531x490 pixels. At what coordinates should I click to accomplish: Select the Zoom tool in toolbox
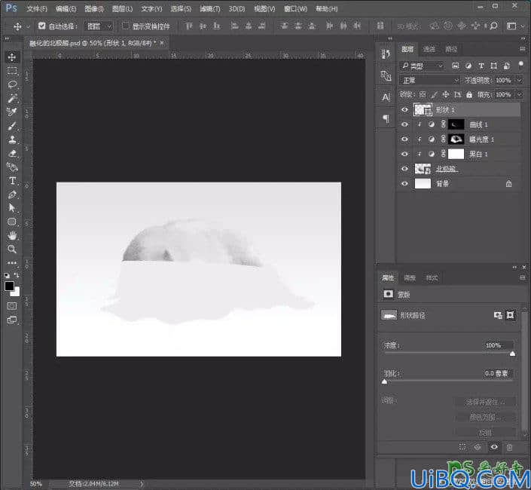tap(12, 249)
